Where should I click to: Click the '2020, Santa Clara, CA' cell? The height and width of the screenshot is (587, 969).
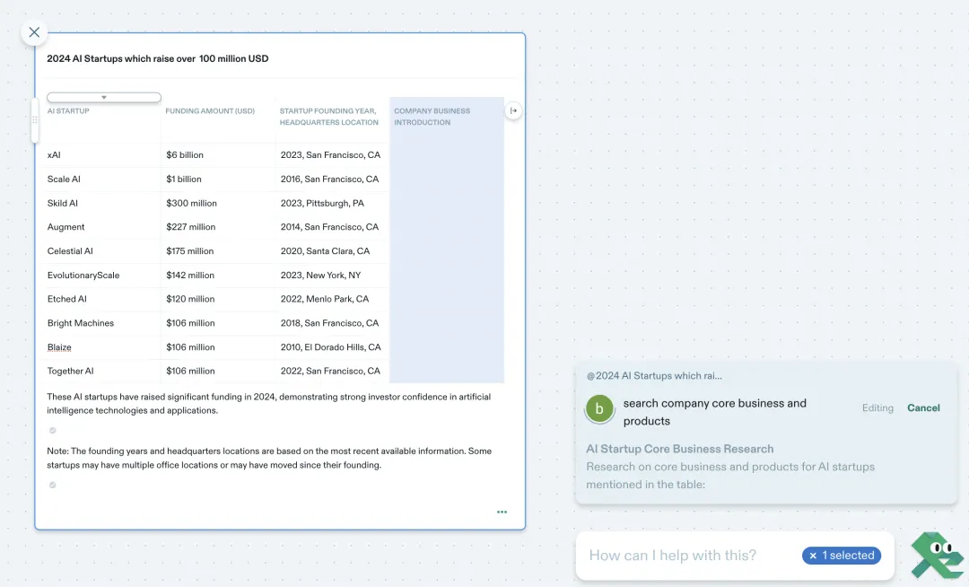coord(333,251)
